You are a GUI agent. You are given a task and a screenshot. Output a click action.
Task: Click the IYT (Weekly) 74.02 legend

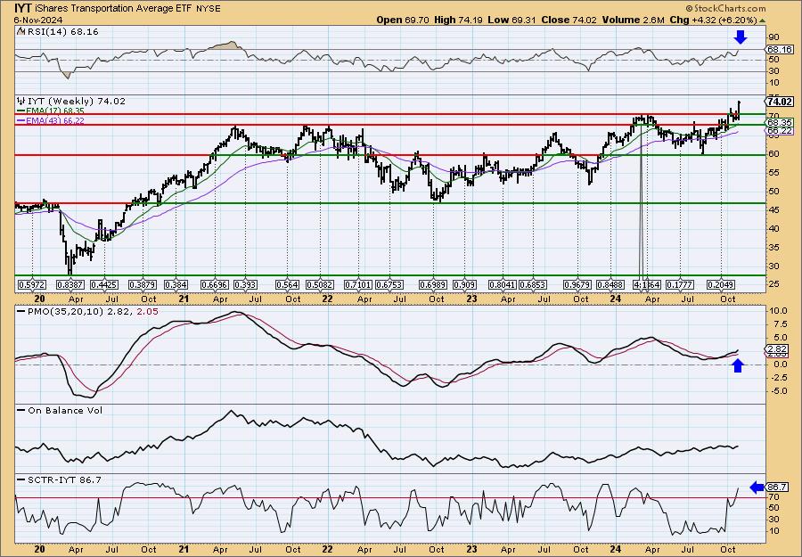coord(75,102)
